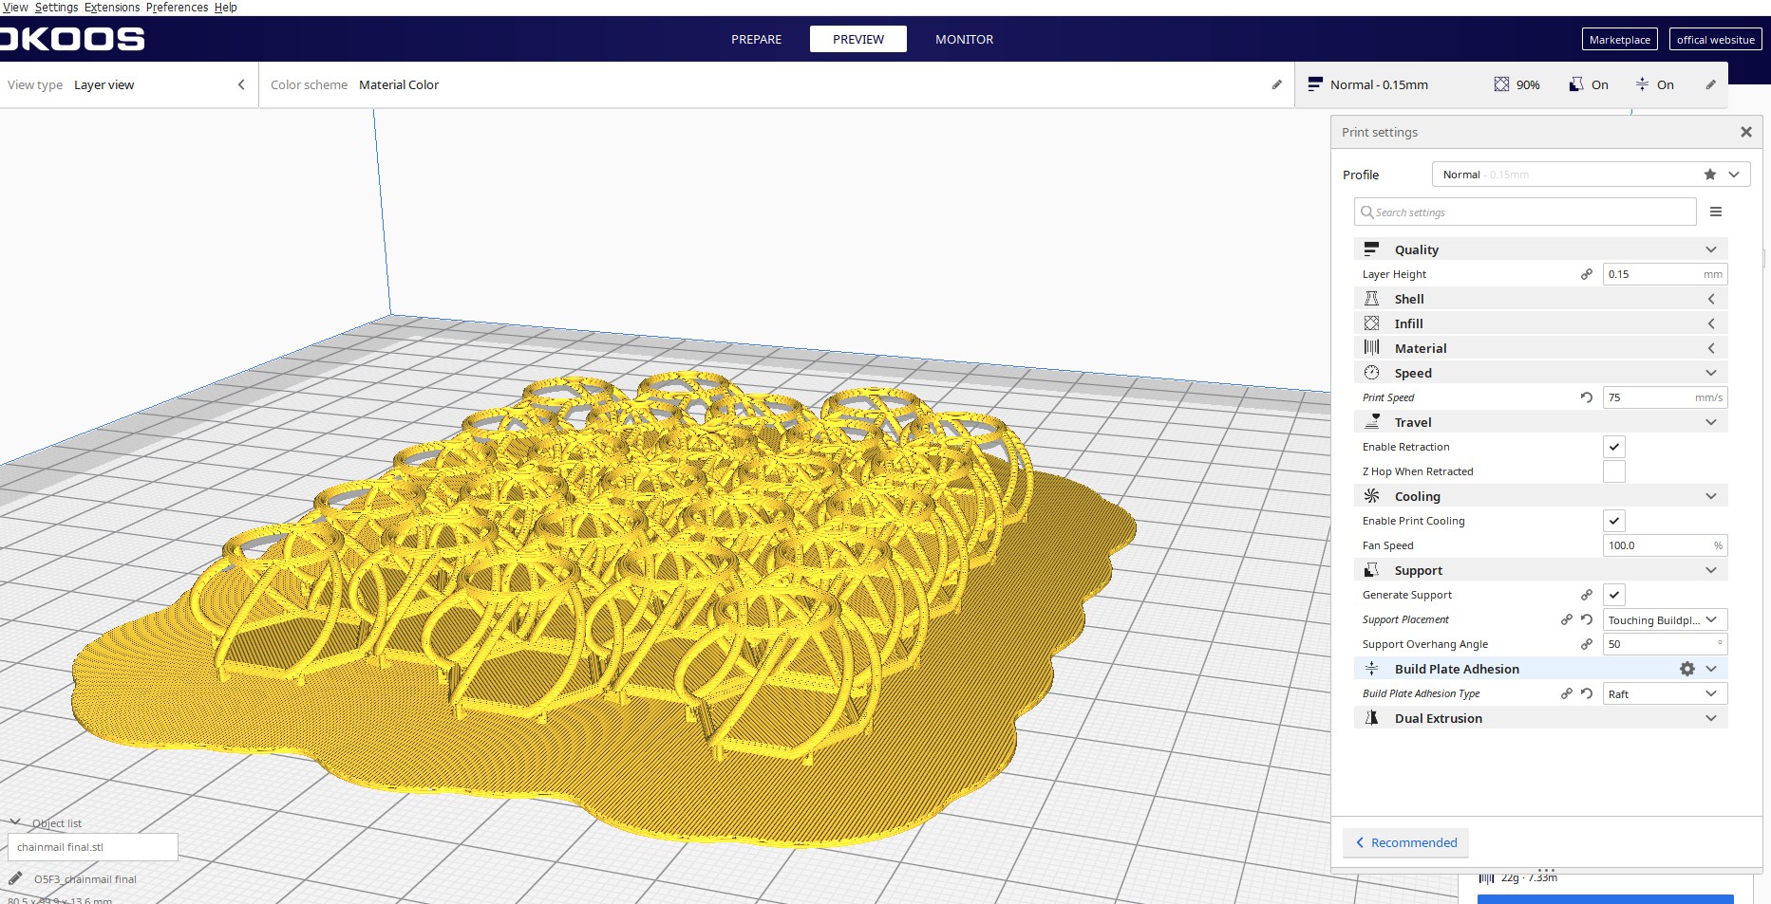Image resolution: width=1771 pixels, height=904 pixels.
Task: Open Build Plate Adhesion Type dropdown
Action: point(1664,693)
